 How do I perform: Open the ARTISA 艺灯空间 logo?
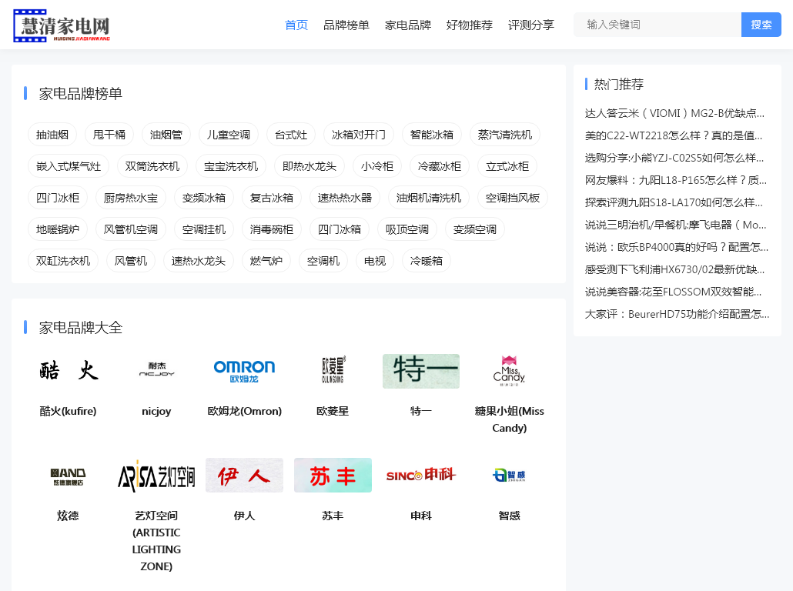[156, 476]
